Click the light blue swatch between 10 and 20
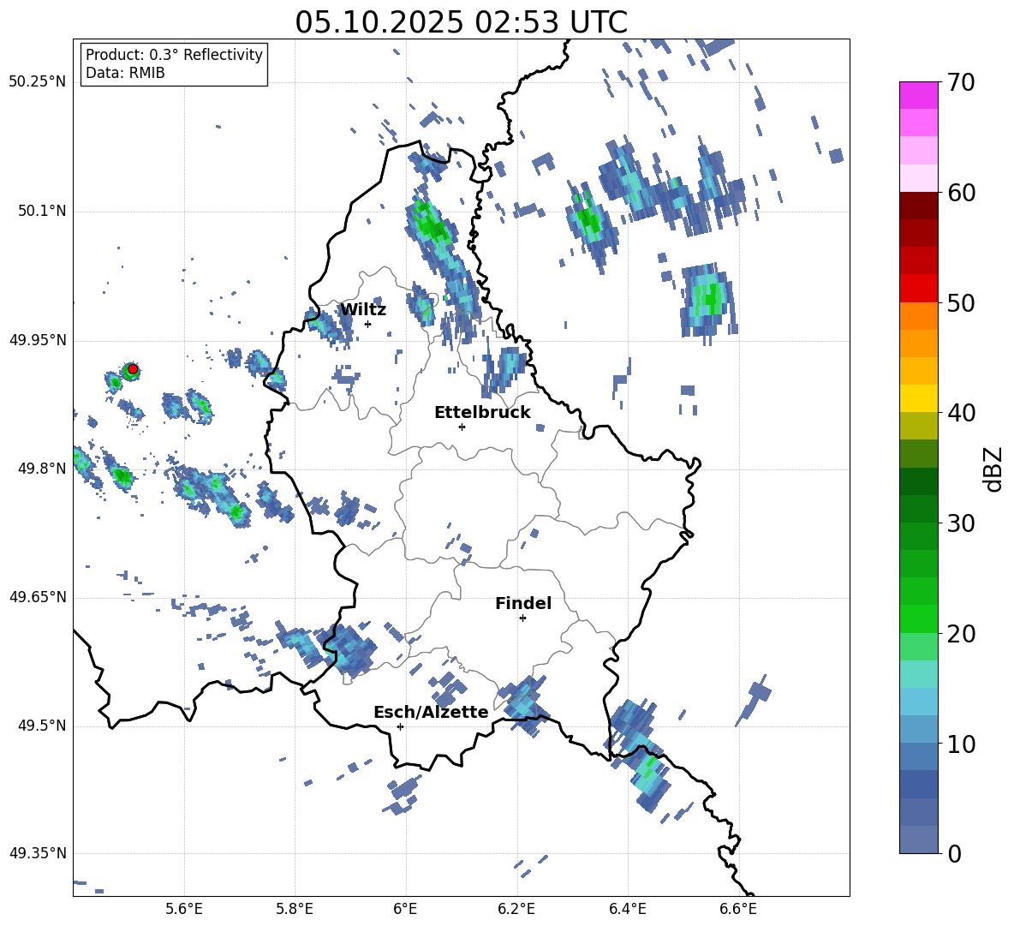Viewport: 1014px width, 926px height. [x=918, y=702]
